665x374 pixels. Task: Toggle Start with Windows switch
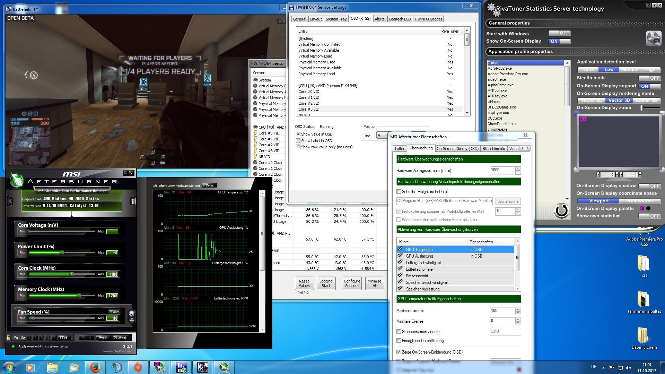[x=559, y=33]
